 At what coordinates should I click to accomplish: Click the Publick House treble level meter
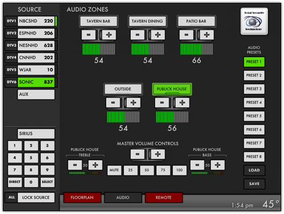tap(85, 173)
